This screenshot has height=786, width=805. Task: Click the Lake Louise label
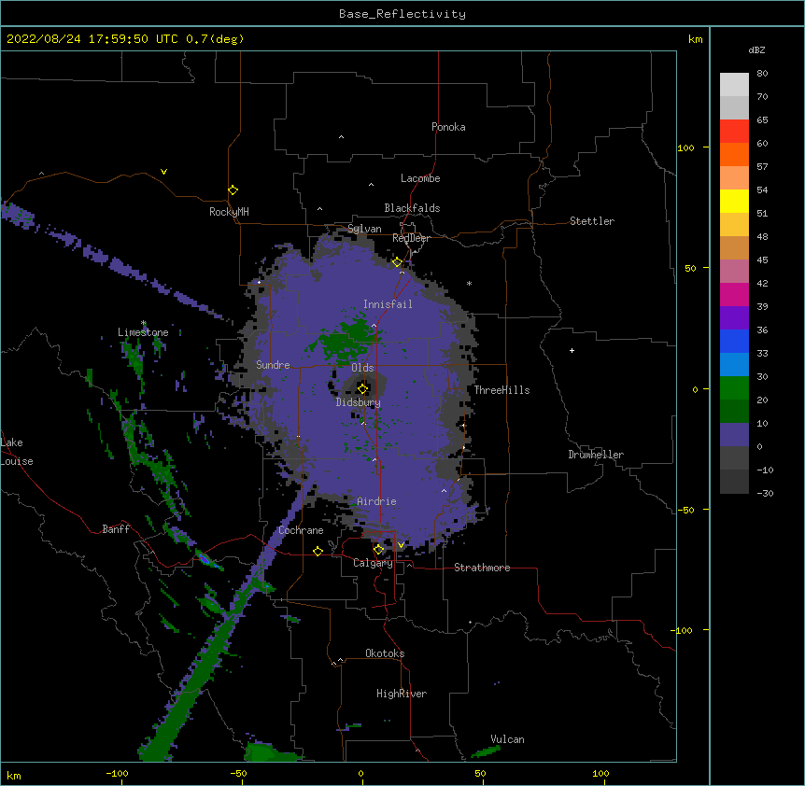coord(17,452)
